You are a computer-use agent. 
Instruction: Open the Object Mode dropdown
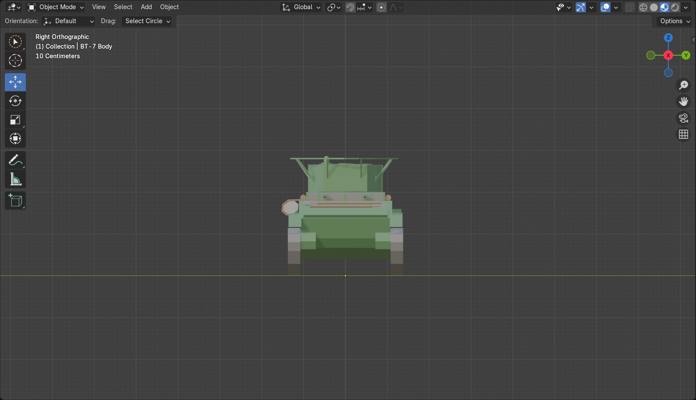[56, 7]
